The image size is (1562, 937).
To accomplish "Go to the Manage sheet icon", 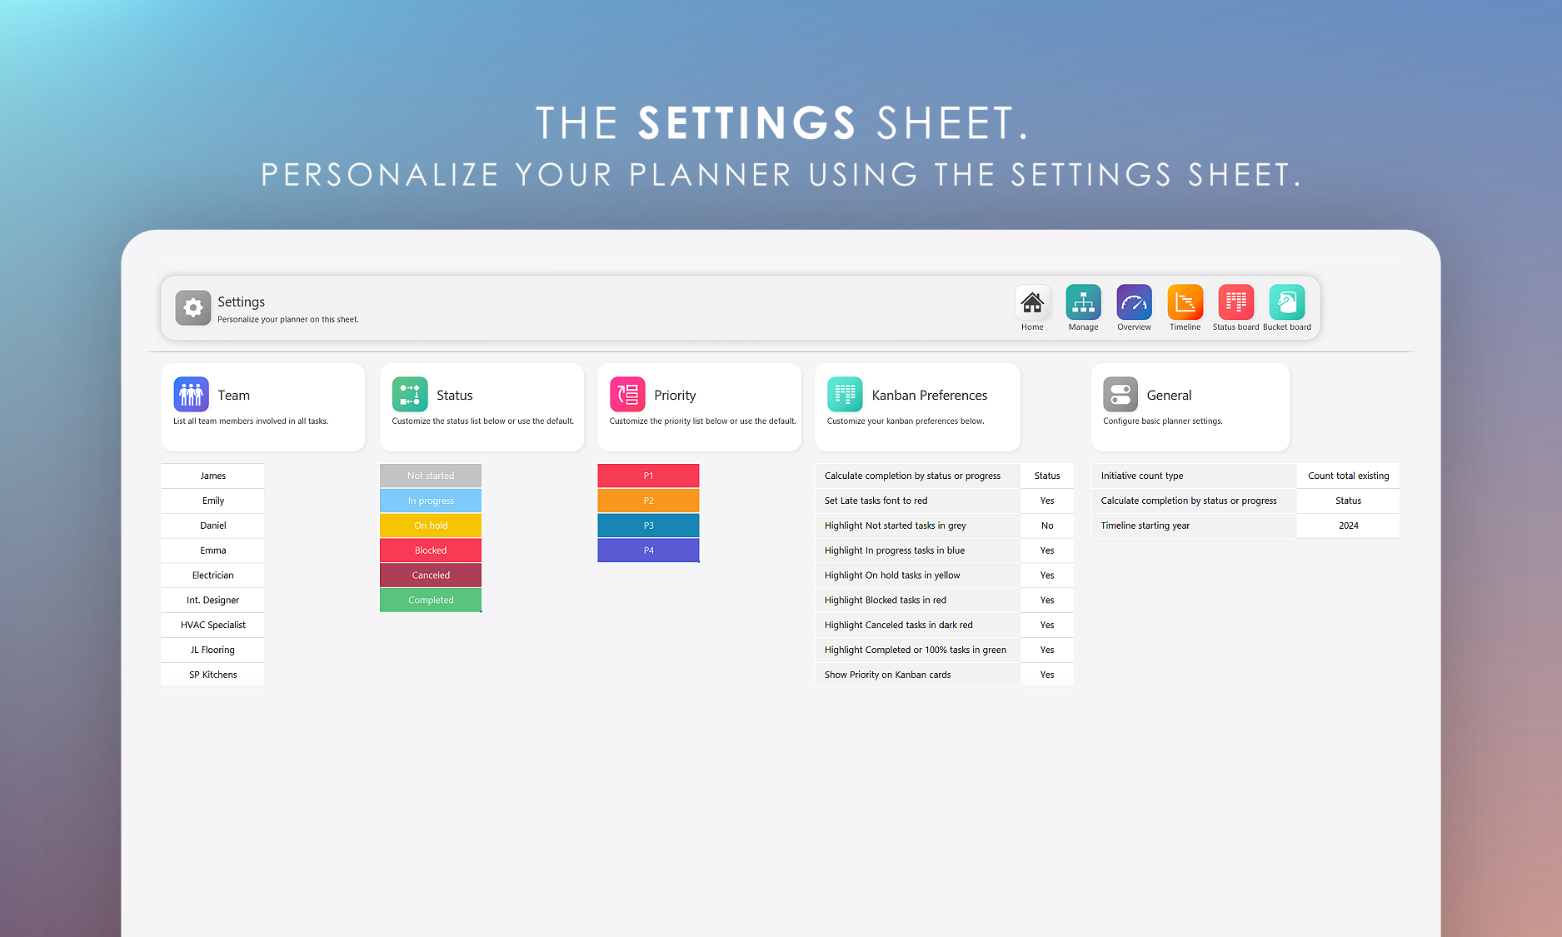I will click(x=1083, y=302).
